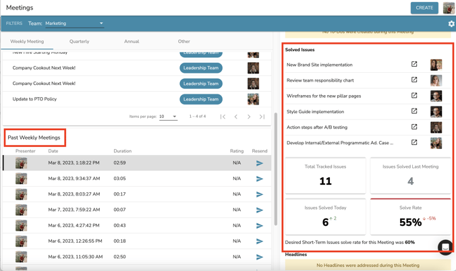Viewport: 456px width, 271px height.
Task: Go to last page of headlines
Action: click(262, 117)
